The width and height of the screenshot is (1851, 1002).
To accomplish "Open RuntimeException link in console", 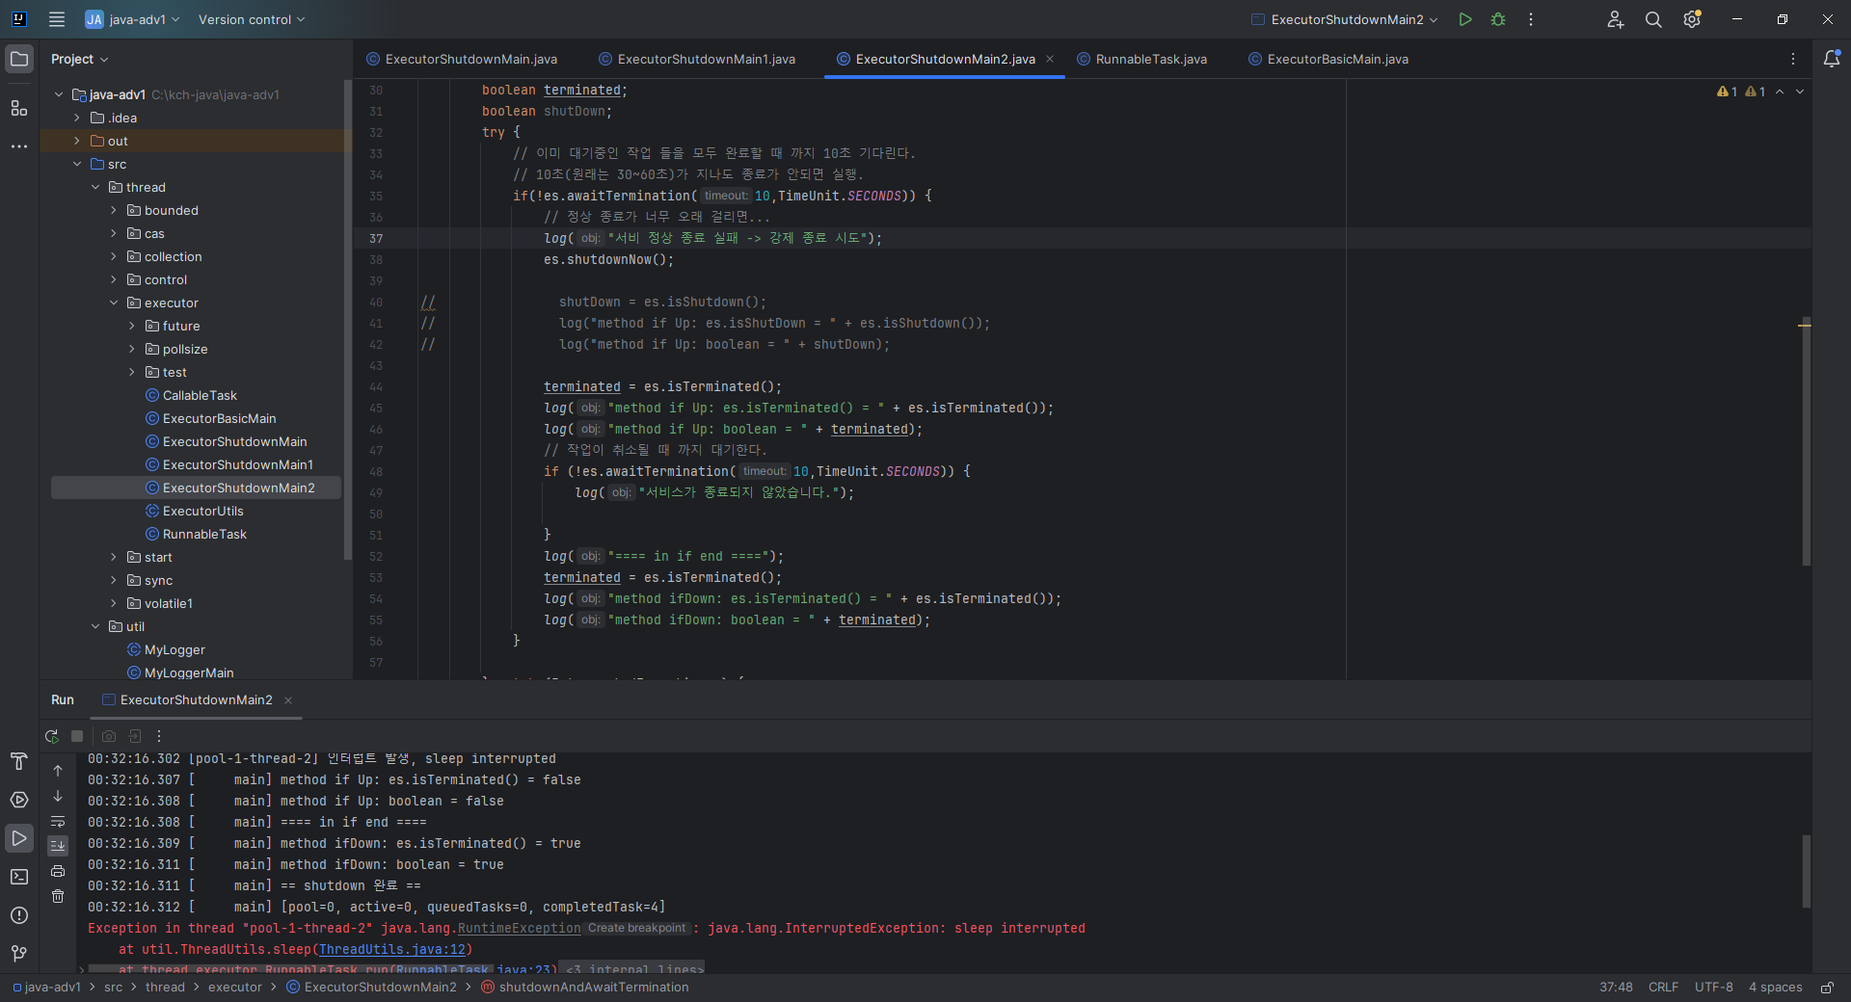I will pyautogui.click(x=520, y=928).
